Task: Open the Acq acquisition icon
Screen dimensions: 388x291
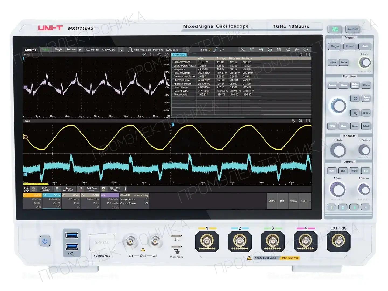Action: [x=261, y=50]
